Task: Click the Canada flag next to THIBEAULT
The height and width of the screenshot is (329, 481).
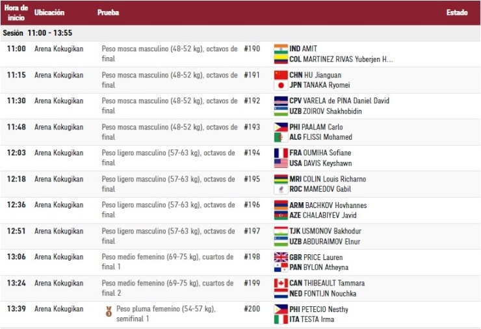Action: click(x=281, y=283)
